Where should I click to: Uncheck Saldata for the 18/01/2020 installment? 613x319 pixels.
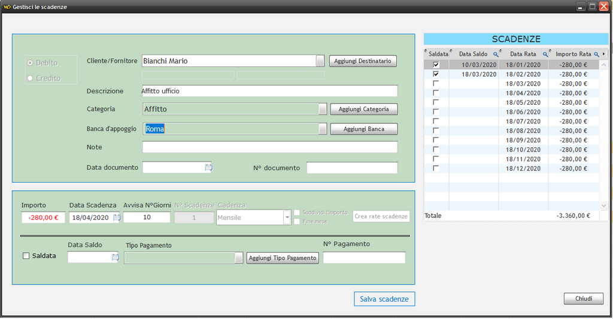(x=436, y=65)
